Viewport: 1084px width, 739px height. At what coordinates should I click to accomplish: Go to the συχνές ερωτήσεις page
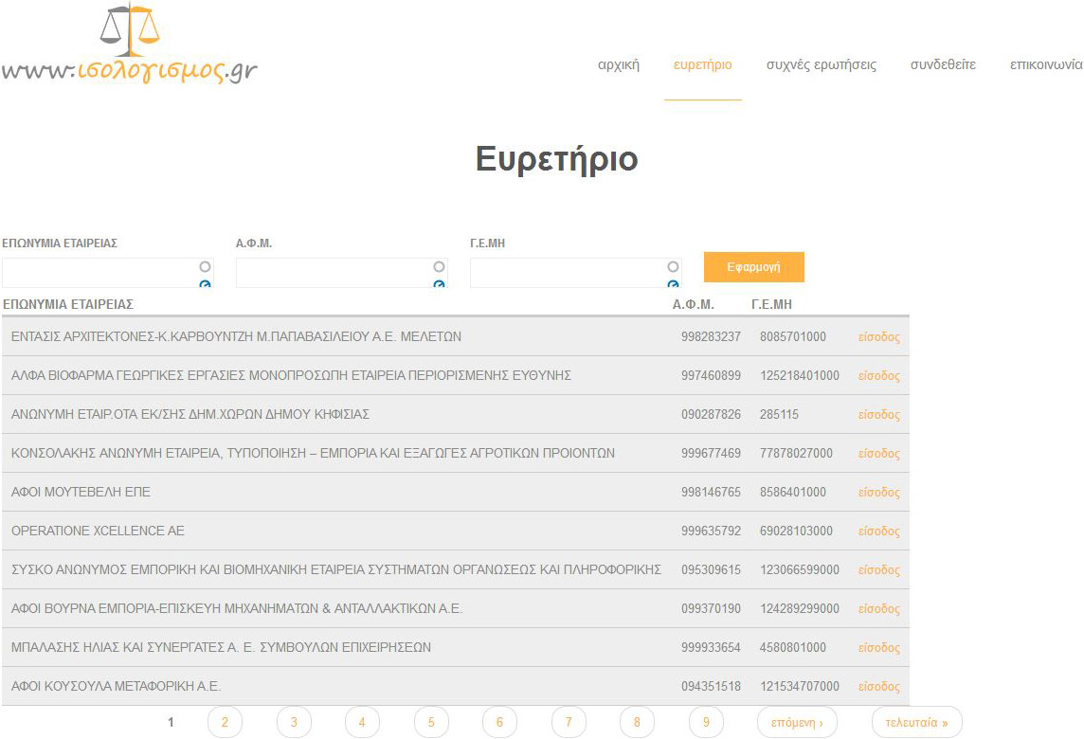(821, 65)
